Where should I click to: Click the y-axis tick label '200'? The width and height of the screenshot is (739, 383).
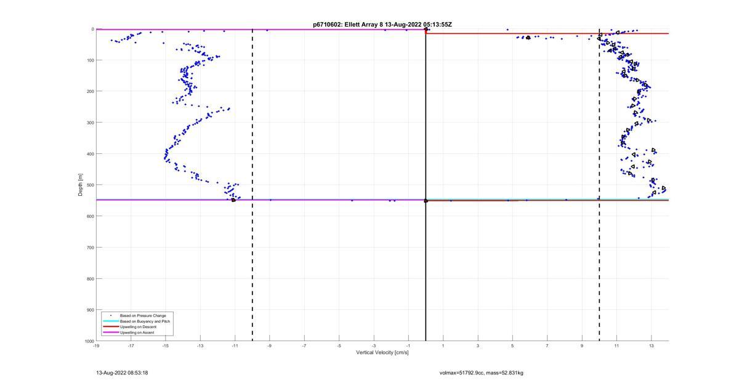pos(90,91)
